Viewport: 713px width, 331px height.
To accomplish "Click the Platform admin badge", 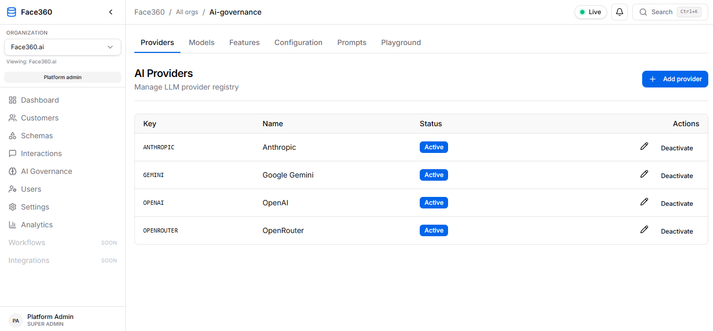I will pyautogui.click(x=62, y=77).
